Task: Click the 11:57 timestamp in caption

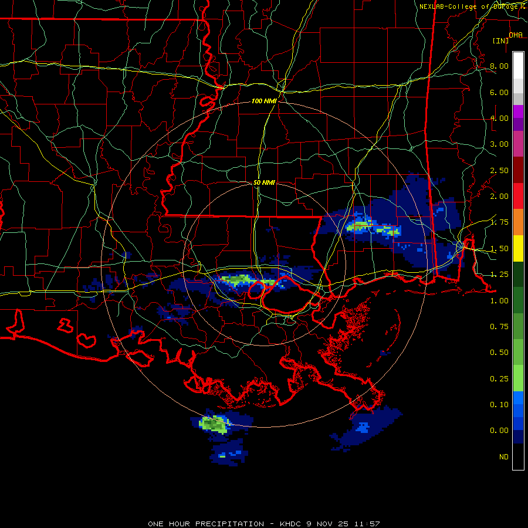Action: click(x=368, y=524)
